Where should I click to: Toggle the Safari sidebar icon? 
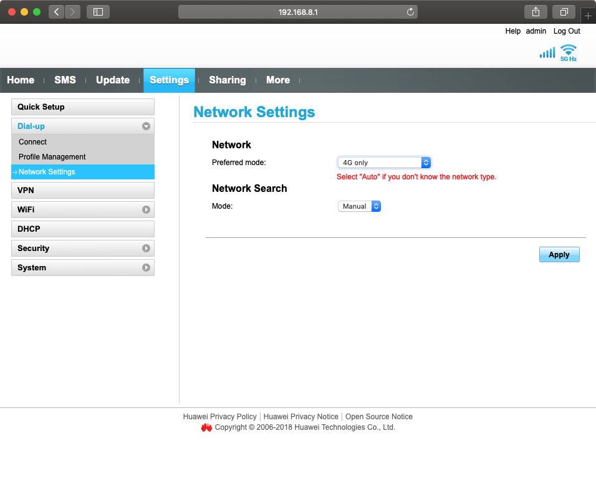[x=98, y=12]
